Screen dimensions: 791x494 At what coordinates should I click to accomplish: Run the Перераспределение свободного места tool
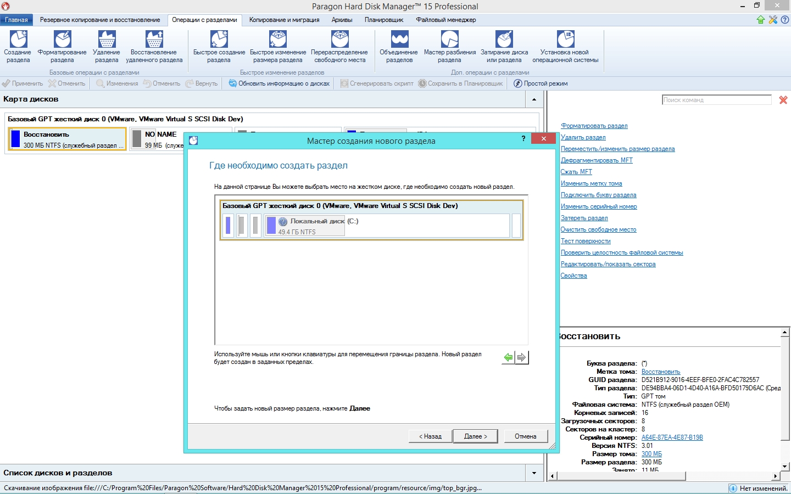coord(339,47)
